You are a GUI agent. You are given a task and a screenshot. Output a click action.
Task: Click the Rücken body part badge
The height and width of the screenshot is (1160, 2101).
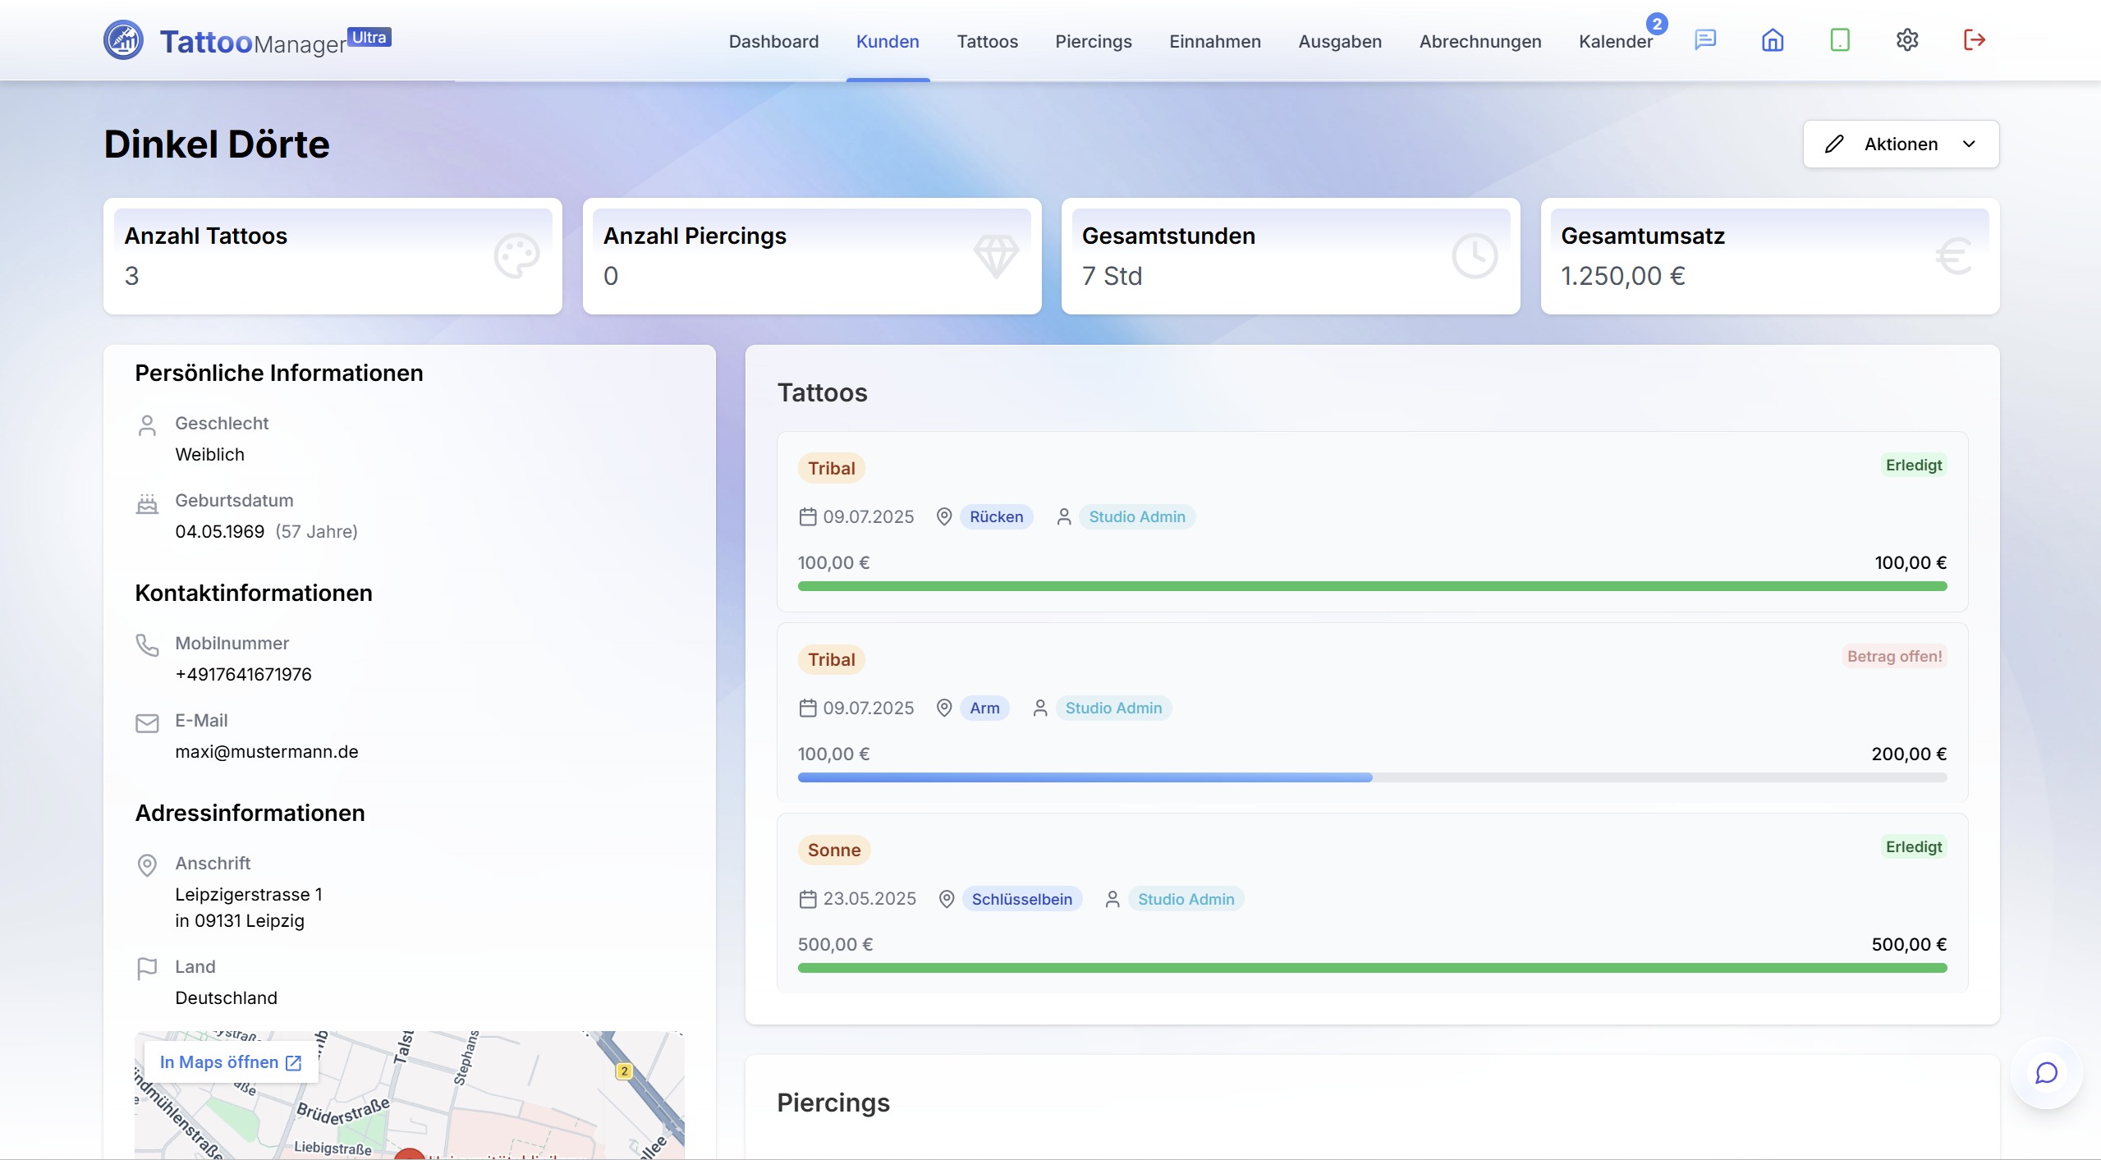point(996,516)
